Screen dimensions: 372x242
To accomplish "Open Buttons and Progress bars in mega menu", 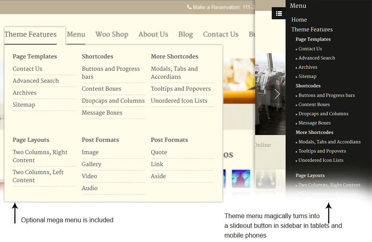I will (x=111, y=73).
